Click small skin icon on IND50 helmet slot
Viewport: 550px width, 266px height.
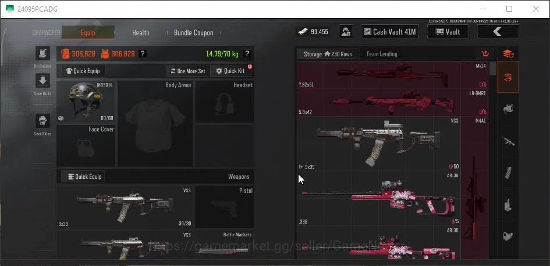(61, 118)
